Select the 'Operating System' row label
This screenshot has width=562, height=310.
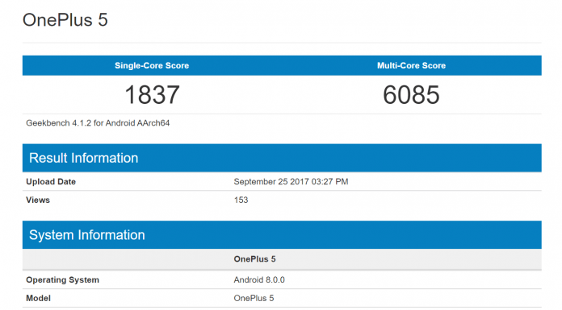62,280
